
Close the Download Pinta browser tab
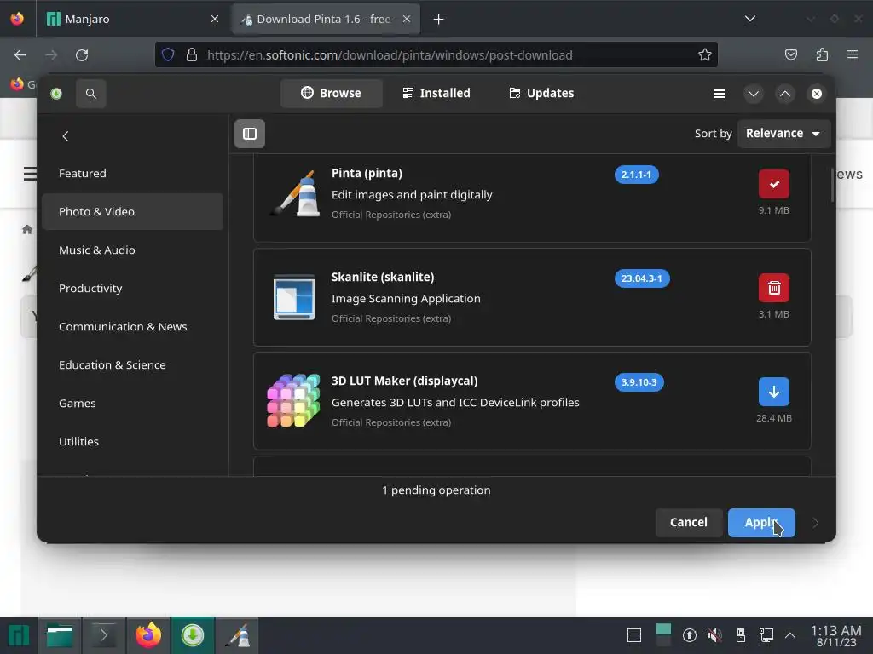(407, 19)
